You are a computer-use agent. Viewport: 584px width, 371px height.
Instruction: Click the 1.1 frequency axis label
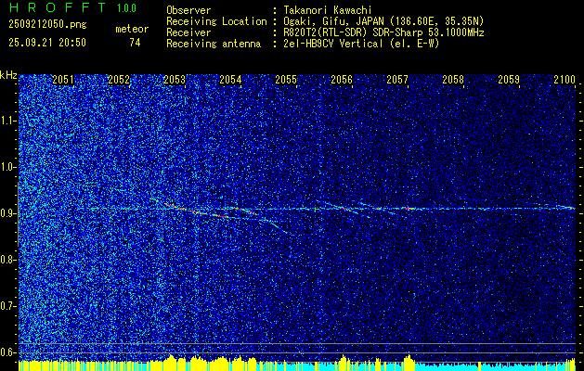(x=7, y=121)
